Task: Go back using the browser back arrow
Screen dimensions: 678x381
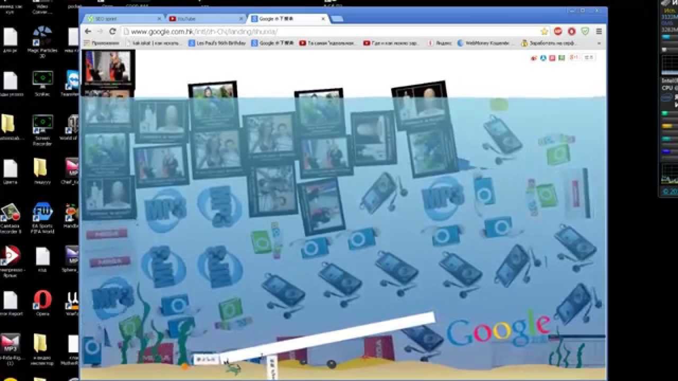Action: [88, 32]
